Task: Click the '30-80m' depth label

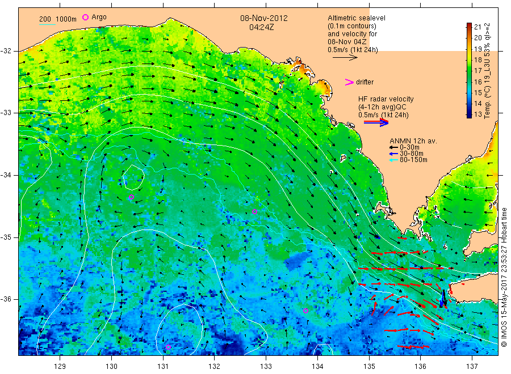Action: point(412,154)
